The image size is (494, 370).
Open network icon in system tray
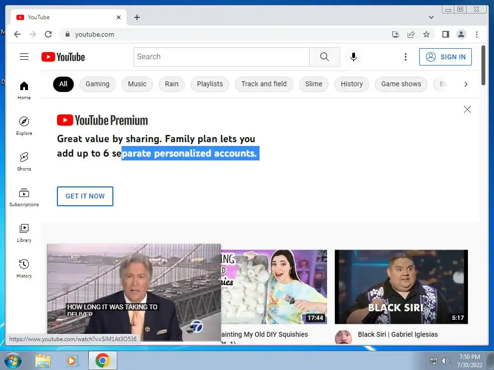pyautogui.click(x=434, y=361)
